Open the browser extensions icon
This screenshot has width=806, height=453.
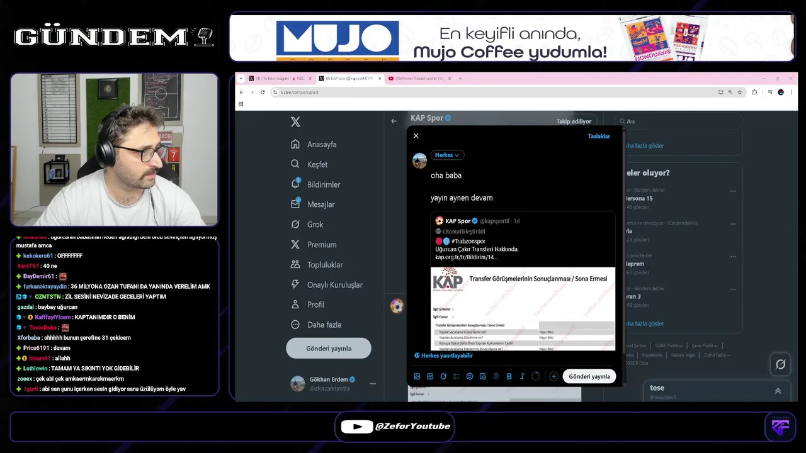(x=754, y=92)
